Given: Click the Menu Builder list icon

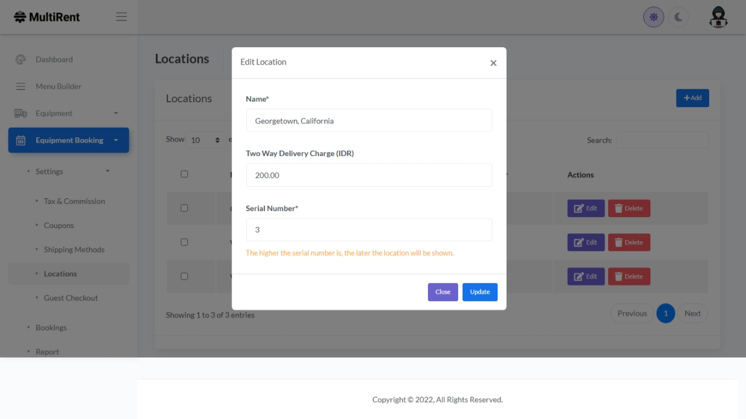Looking at the screenshot, I should click(21, 86).
